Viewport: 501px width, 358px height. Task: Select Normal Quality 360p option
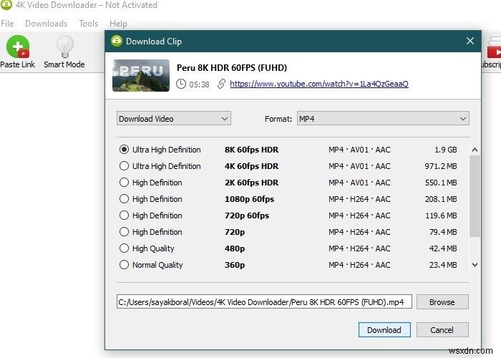click(124, 265)
